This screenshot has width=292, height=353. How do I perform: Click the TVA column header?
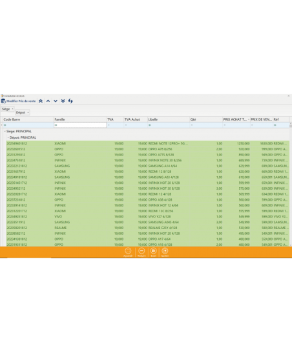[x=116, y=119]
